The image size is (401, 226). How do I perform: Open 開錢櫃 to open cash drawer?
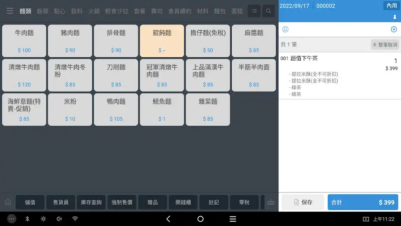pos(183,202)
